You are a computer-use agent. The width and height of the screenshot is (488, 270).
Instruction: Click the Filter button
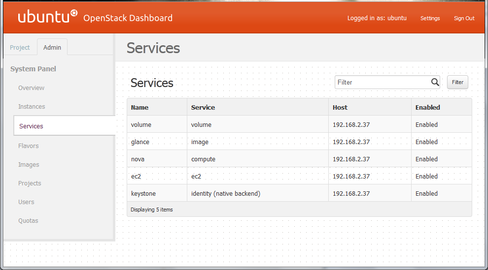(457, 82)
